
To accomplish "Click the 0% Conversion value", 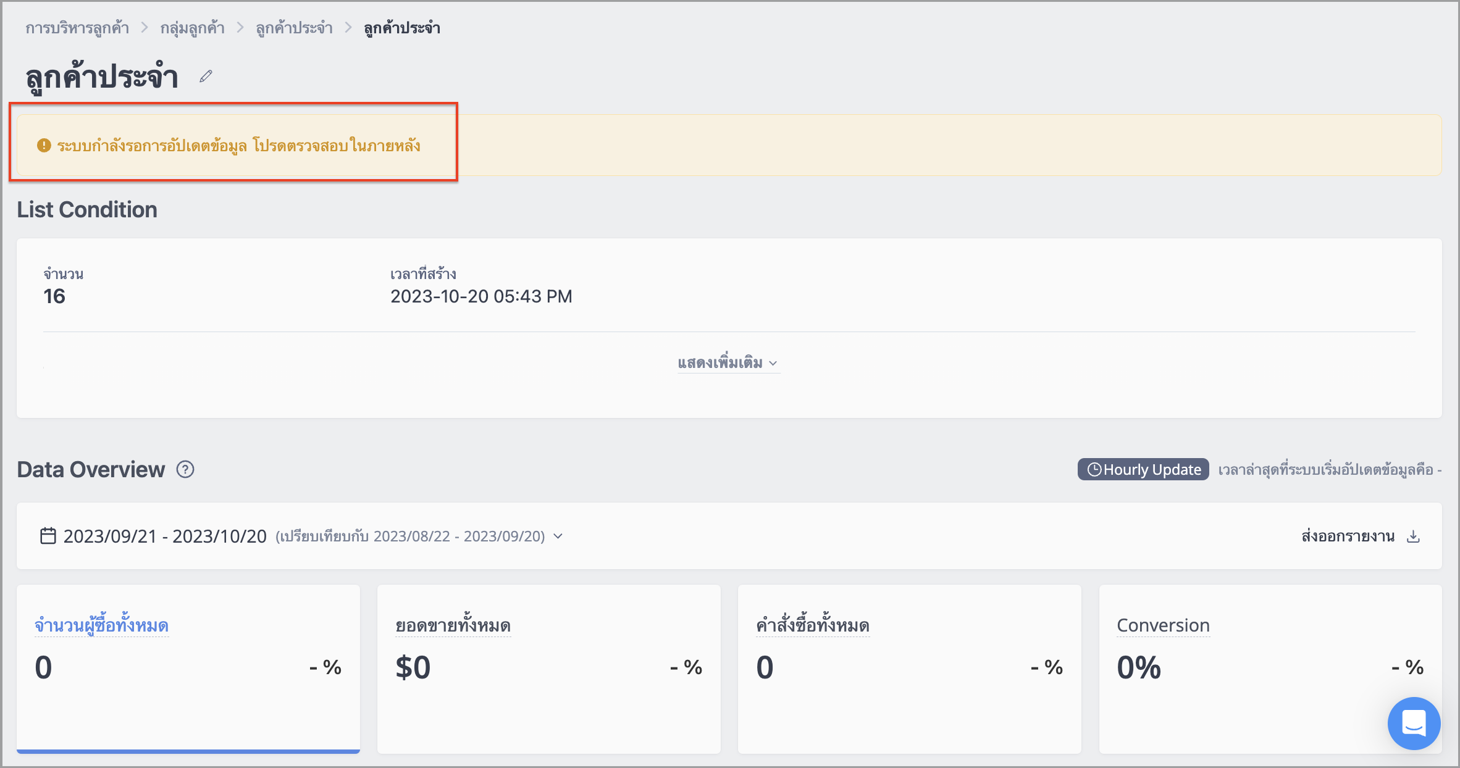I will click(x=1139, y=667).
